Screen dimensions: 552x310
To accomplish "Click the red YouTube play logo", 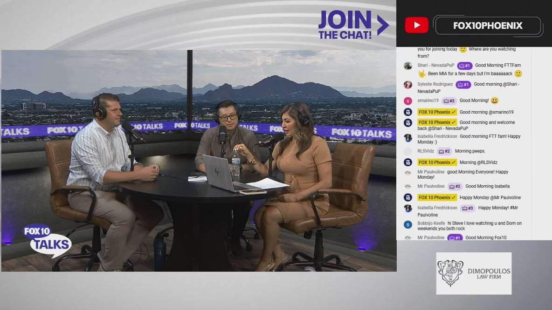I will click(416, 25).
